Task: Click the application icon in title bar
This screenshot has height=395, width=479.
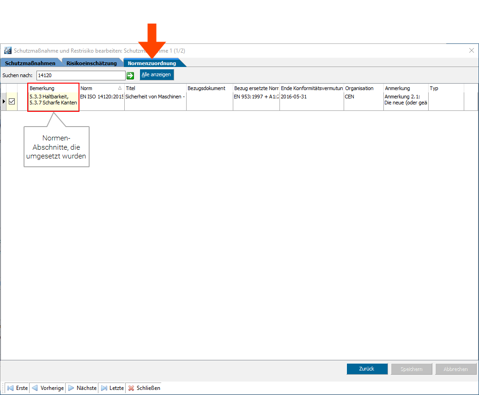Action: 8,50
